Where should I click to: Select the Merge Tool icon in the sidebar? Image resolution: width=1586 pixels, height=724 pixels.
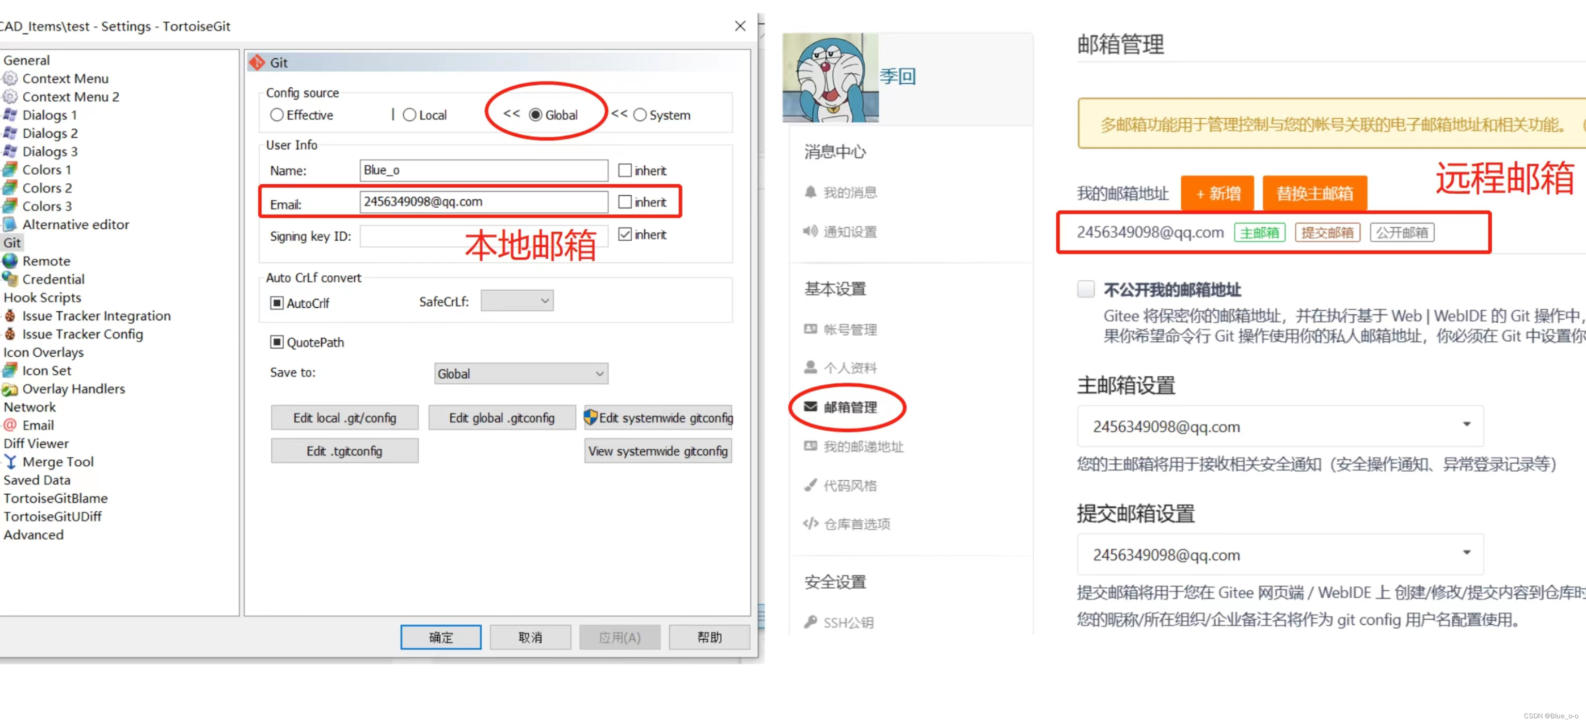(x=10, y=461)
